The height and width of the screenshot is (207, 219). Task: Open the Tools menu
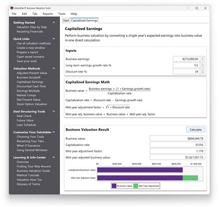tap(62, 14)
